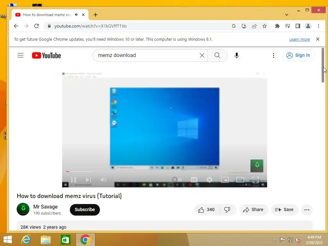The width and height of the screenshot is (328, 246).
Task: Open more actions ellipsis beside Save
Action: click(x=307, y=209)
